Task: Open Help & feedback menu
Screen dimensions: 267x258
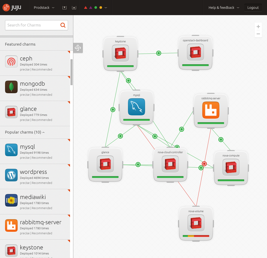Action: [224, 8]
